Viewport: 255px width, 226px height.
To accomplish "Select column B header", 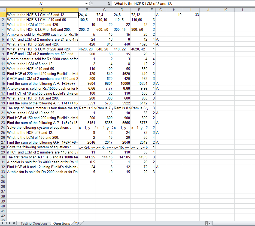I will pyautogui.click(x=87, y=10).
